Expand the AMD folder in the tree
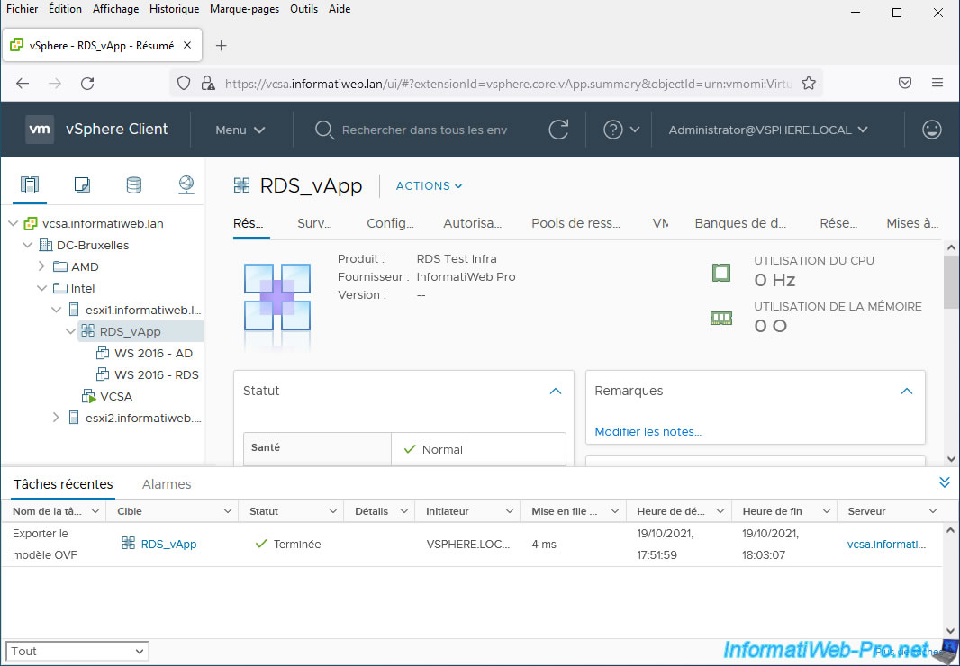The height and width of the screenshot is (666, 960). [x=41, y=267]
